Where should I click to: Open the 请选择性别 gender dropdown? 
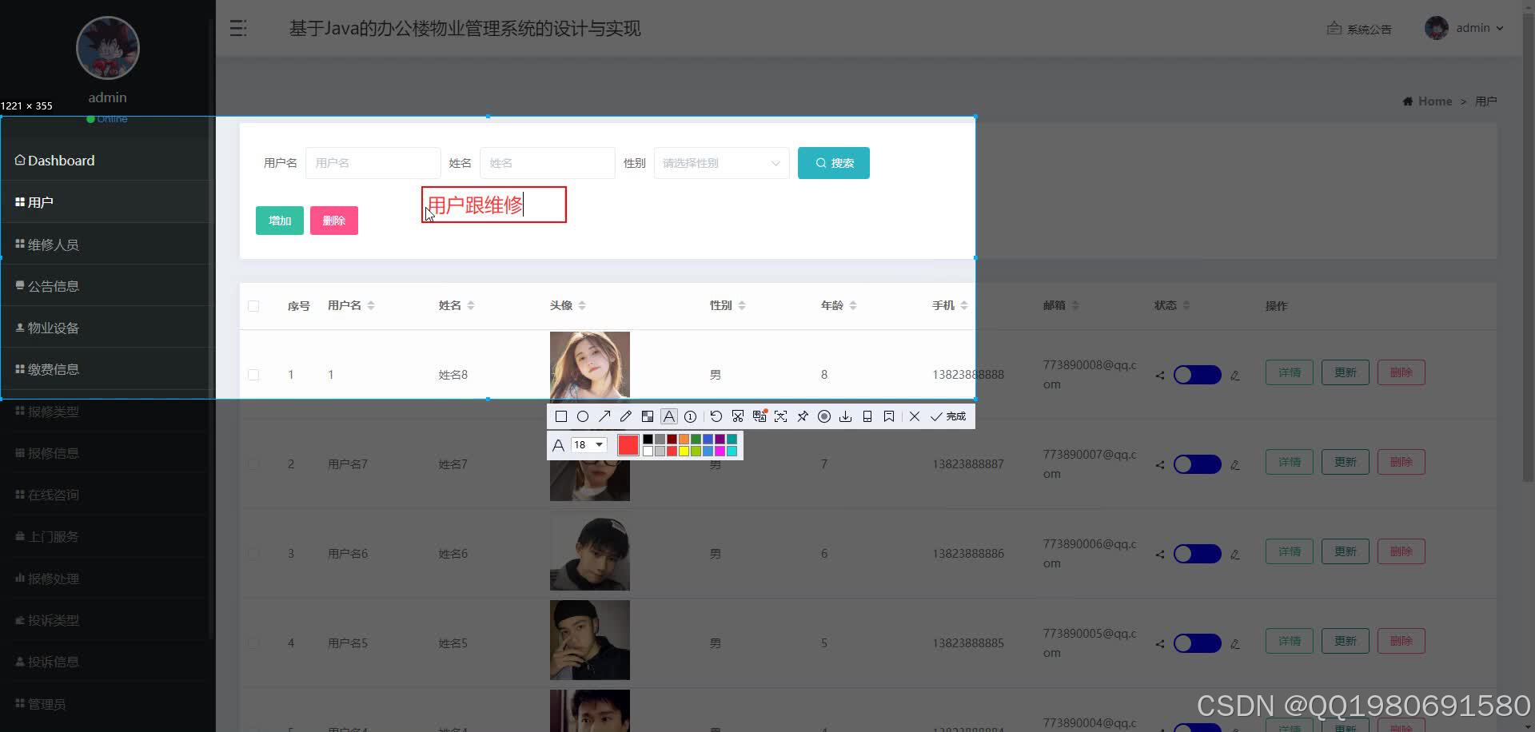point(720,162)
